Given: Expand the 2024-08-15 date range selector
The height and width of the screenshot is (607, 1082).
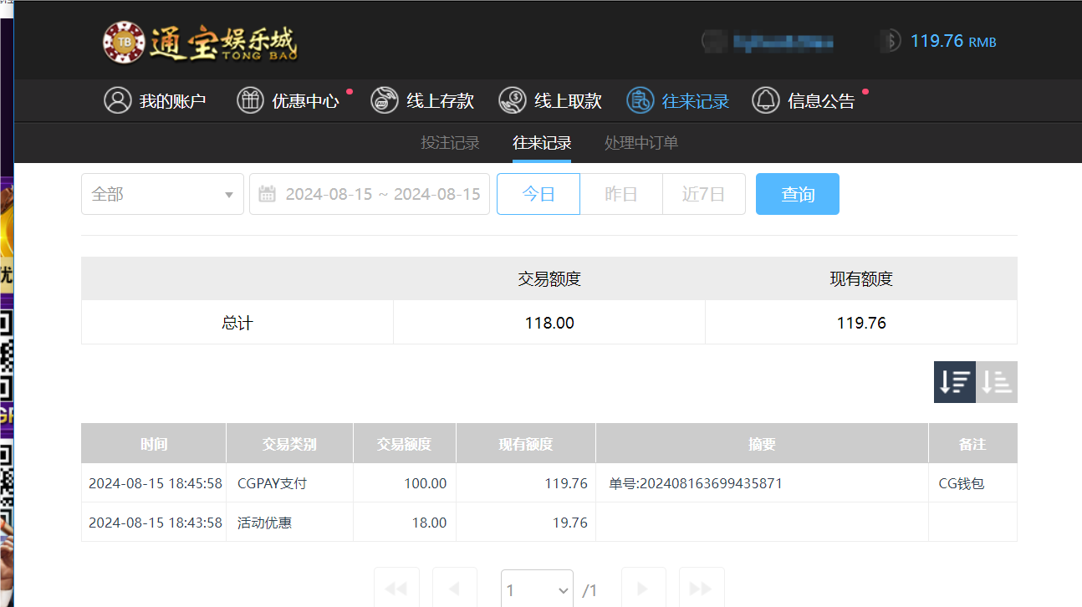Looking at the screenshot, I should (x=369, y=193).
